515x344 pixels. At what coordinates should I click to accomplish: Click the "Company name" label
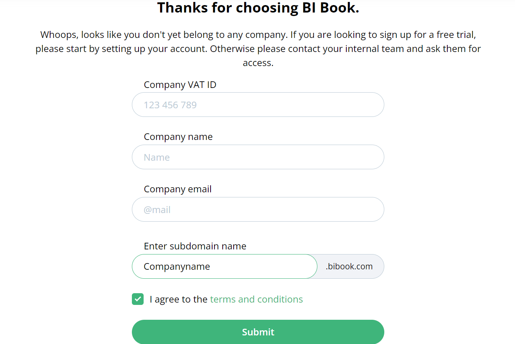(178, 137)
